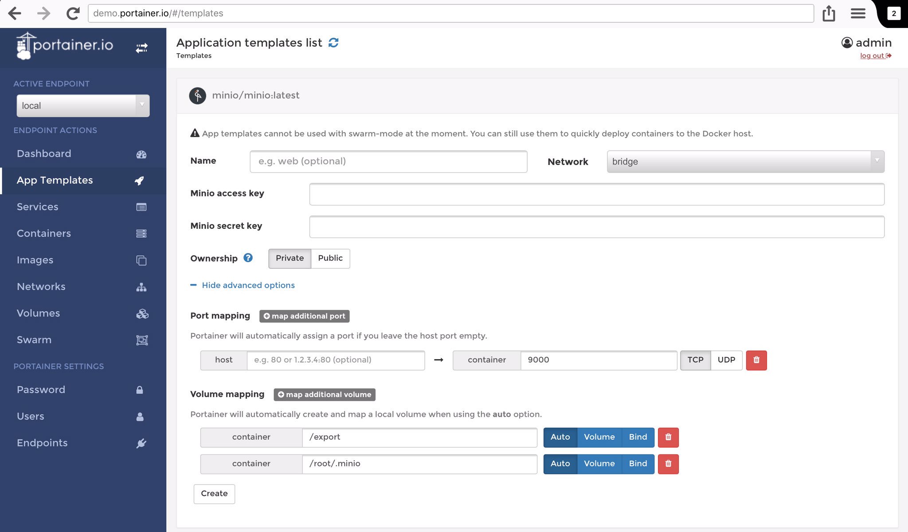Screen dimensions: 908x532
Task: Choose Volume option for /root/.minio
Action: click(x=599, y=464)
